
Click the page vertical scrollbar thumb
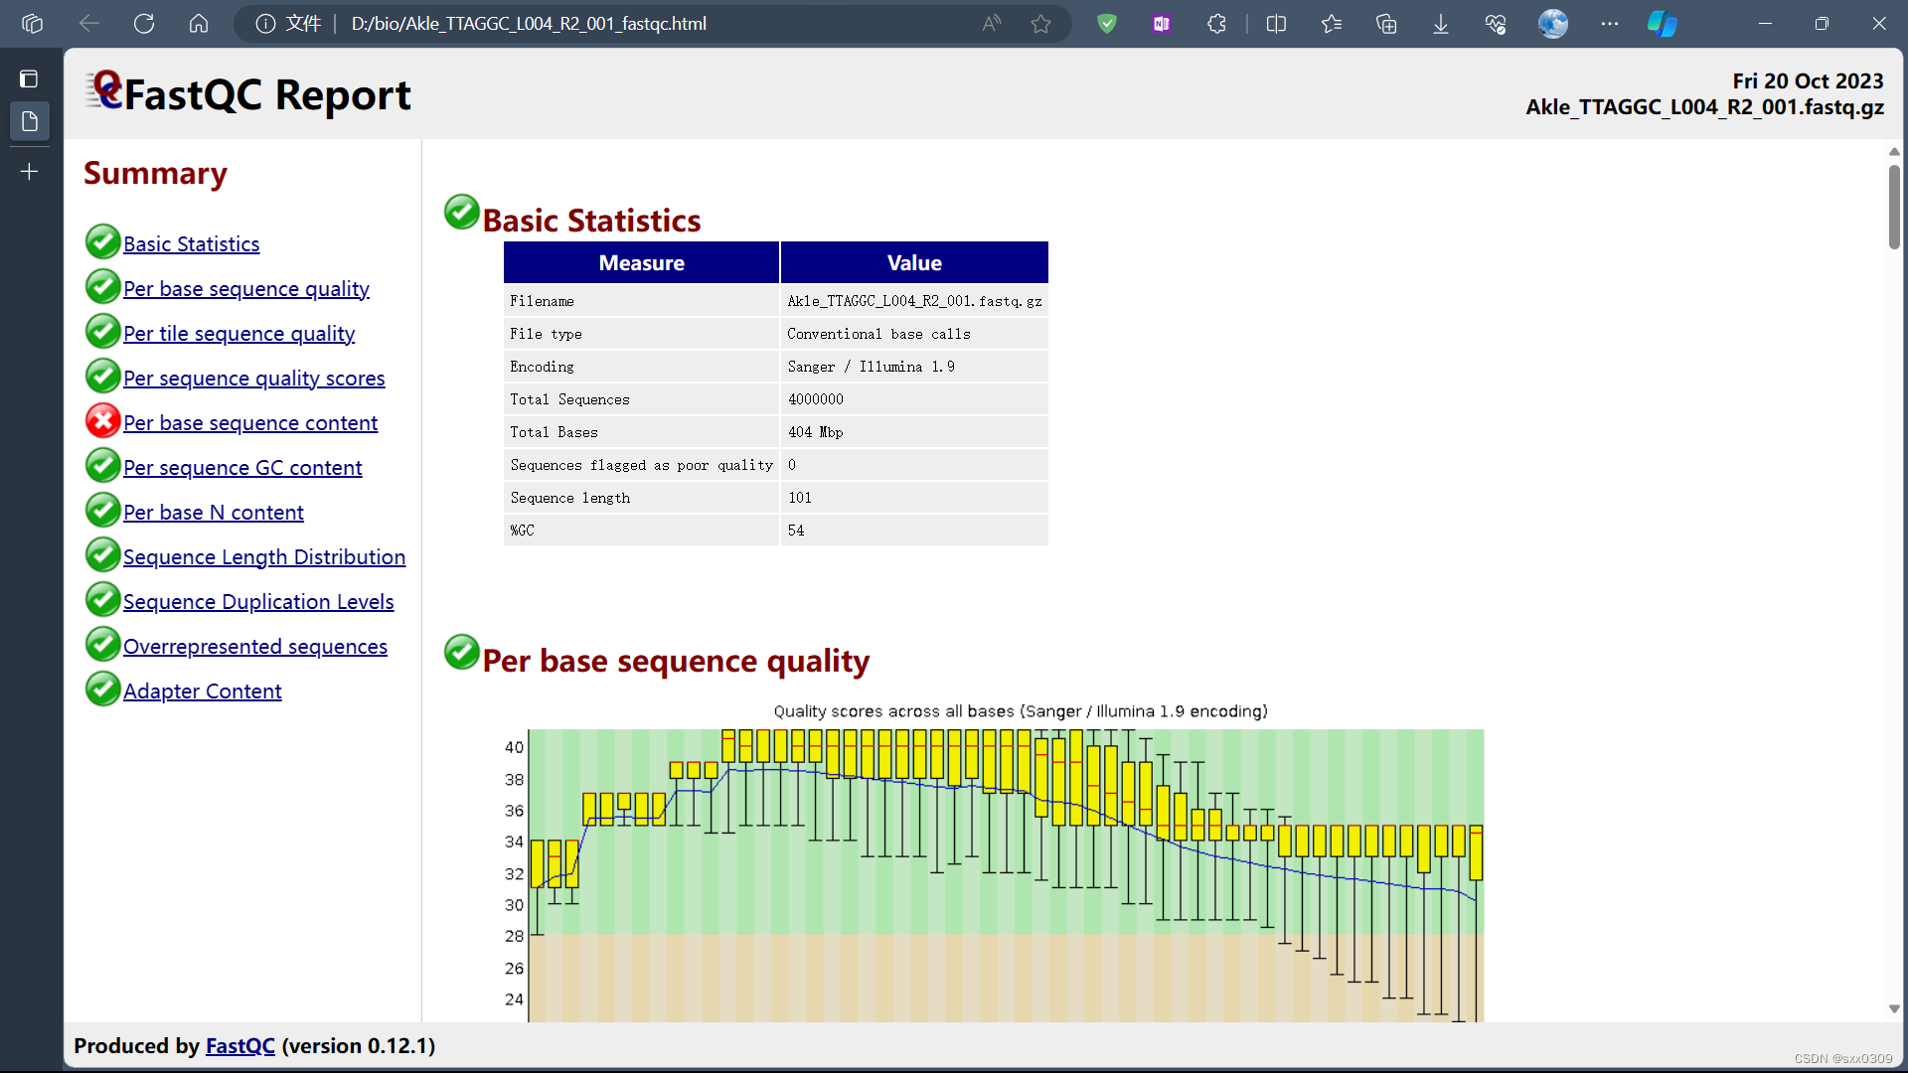pos(1894,209)
